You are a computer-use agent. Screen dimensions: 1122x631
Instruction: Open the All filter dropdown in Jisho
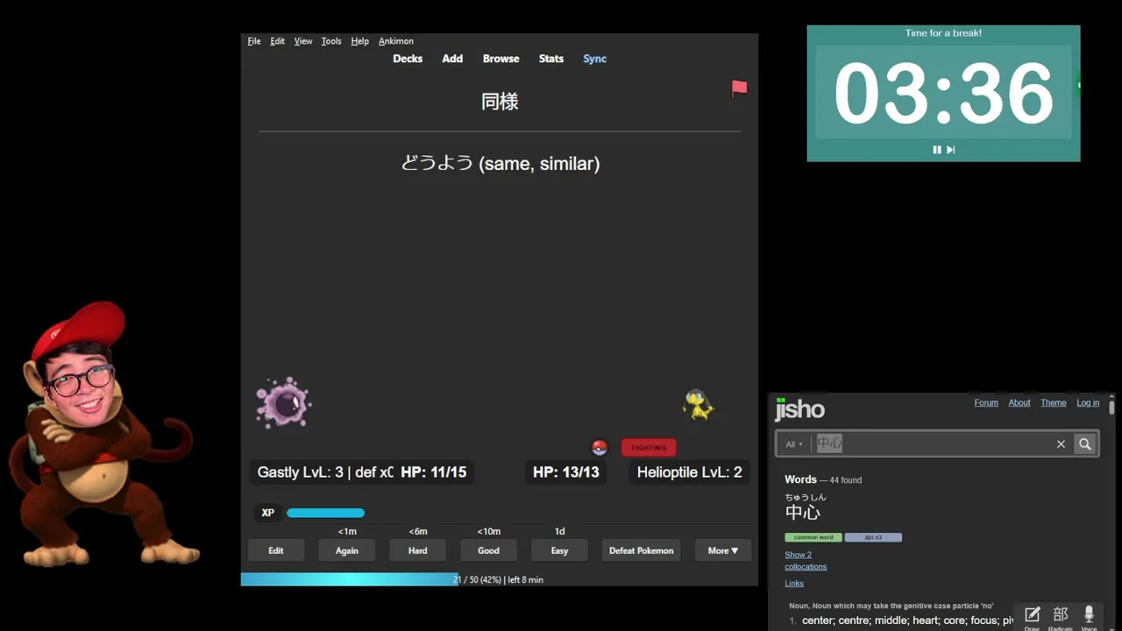pyautogui.click(x=794, y=444)
